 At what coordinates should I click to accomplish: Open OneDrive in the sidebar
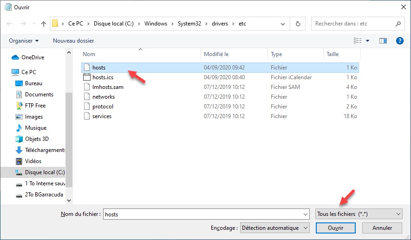33,57
